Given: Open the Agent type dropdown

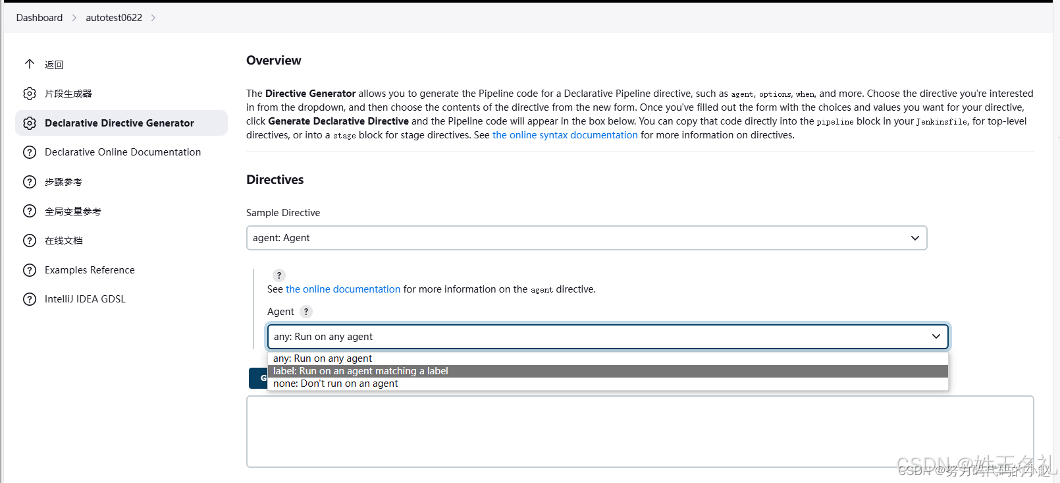Looking at the screenshot, I should pyautogui.click(x=608, y=337).
